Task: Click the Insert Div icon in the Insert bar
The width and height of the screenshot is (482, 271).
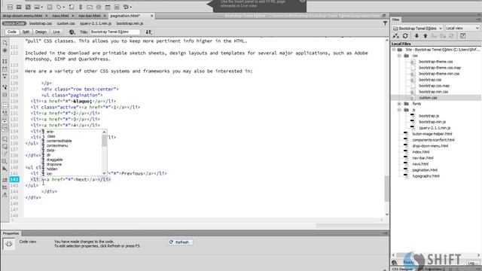Action: click(x=10, y=7)
